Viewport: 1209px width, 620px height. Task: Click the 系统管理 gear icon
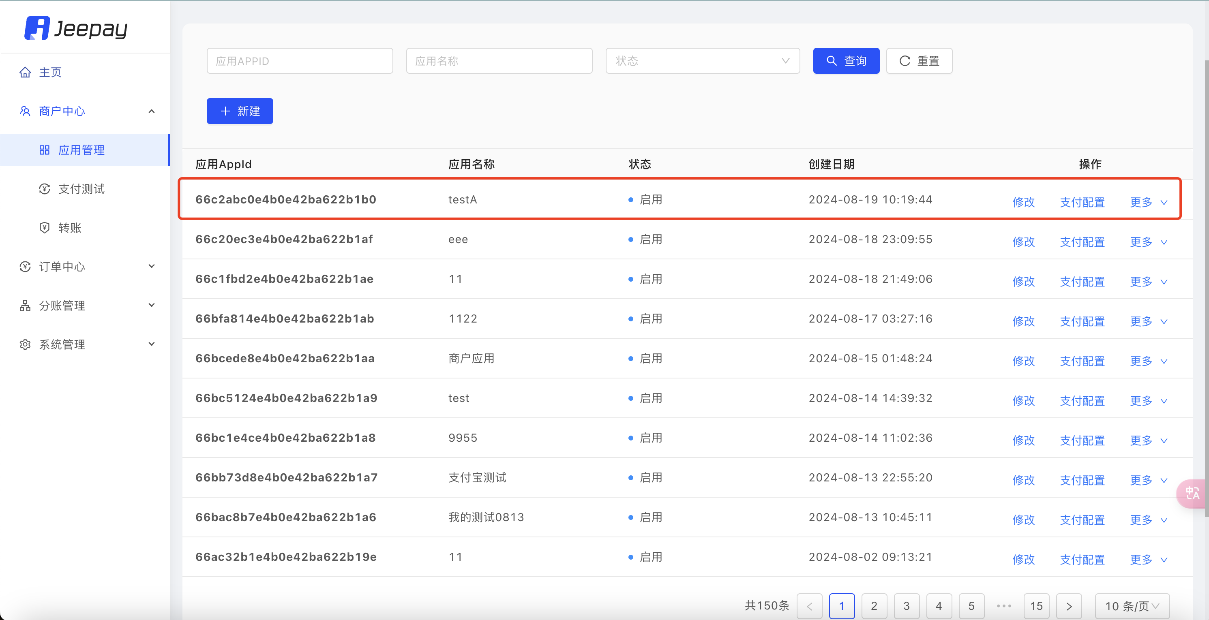click(25, 345)
